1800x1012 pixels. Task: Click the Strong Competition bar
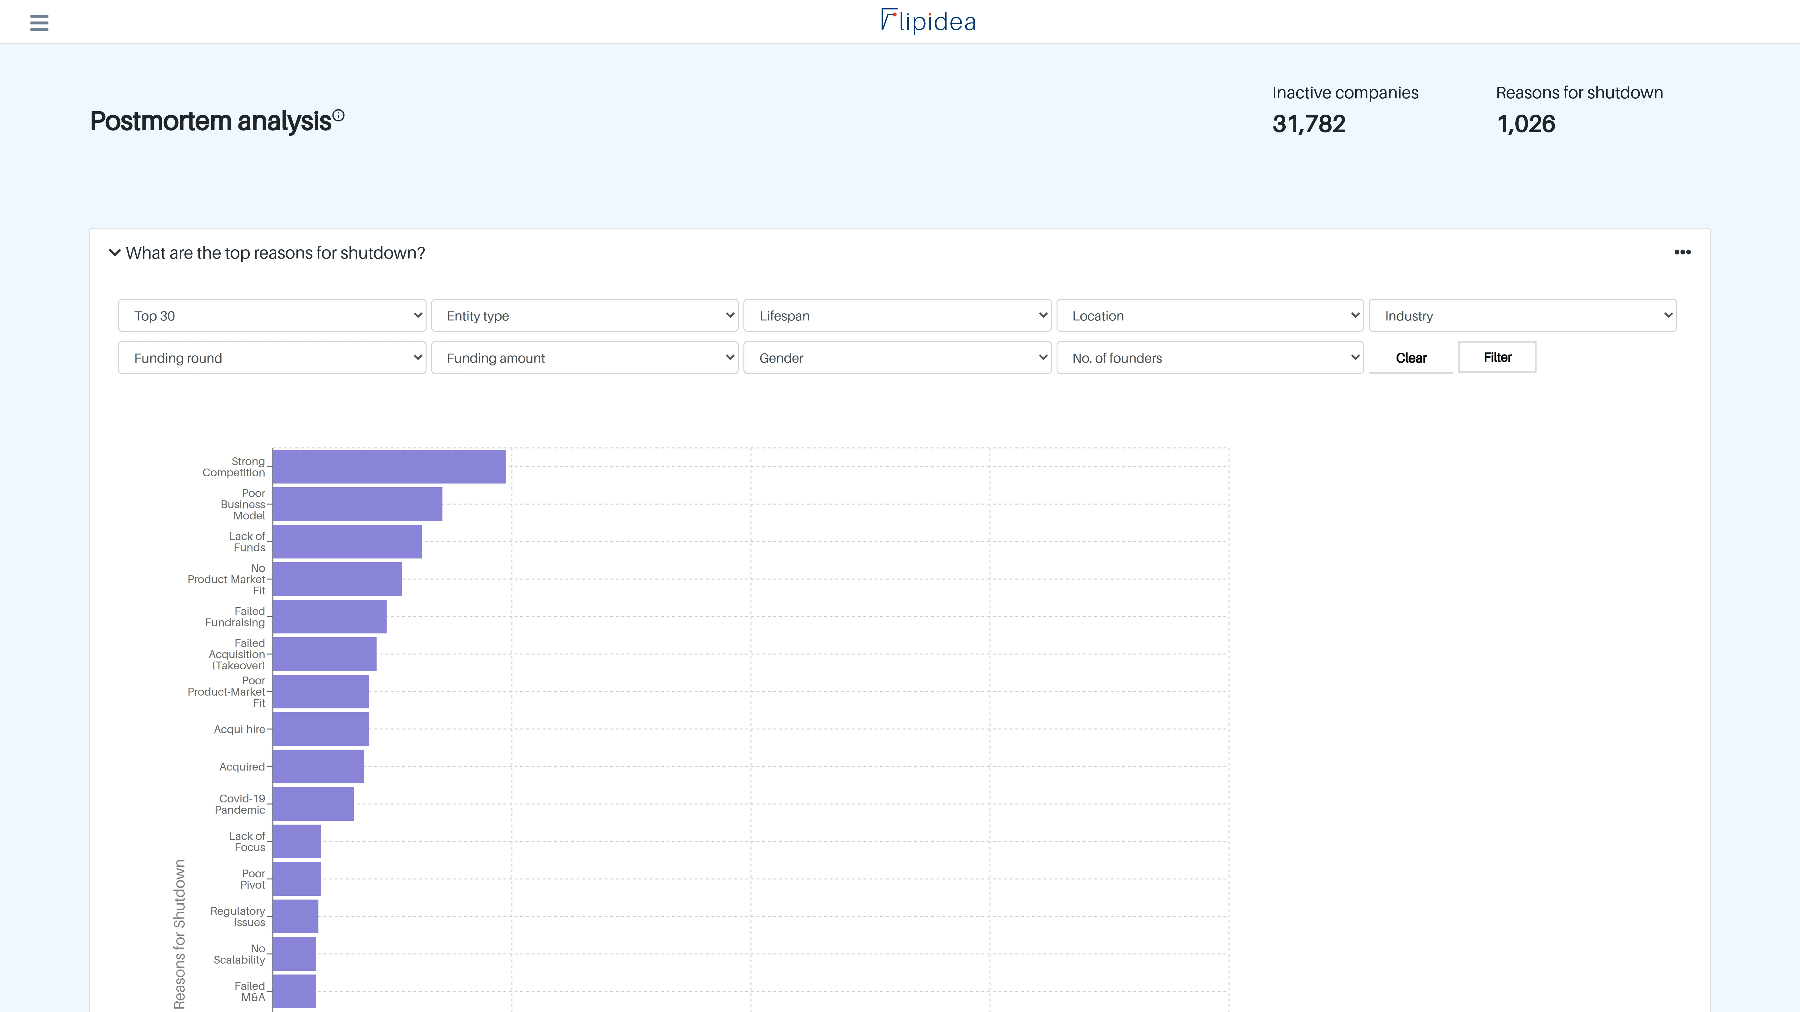[x=389, y=467]
